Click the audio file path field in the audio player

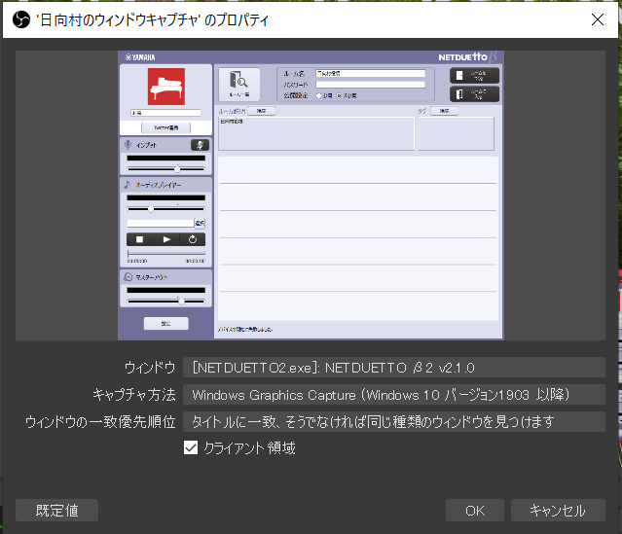point(161,223)
